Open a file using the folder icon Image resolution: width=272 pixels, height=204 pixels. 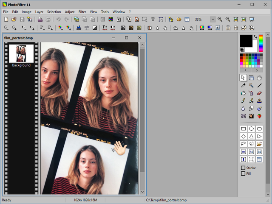point(14,20)
